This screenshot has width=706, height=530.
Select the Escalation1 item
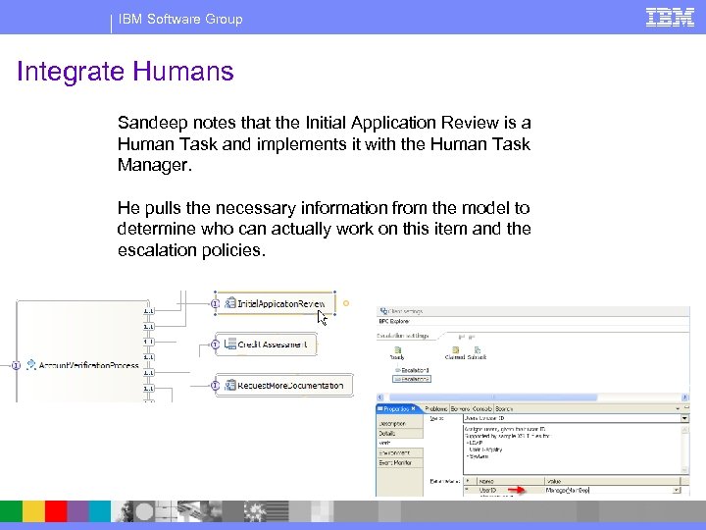[412, 370]
